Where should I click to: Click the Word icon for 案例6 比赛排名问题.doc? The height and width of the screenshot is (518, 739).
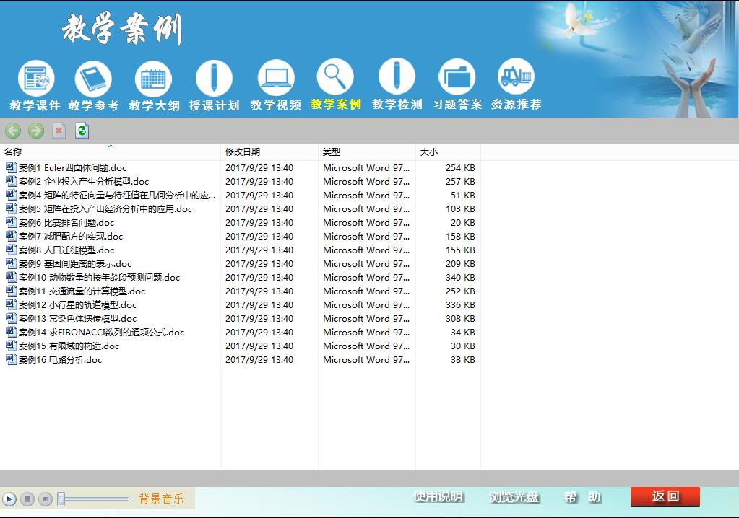click(12, 222)
